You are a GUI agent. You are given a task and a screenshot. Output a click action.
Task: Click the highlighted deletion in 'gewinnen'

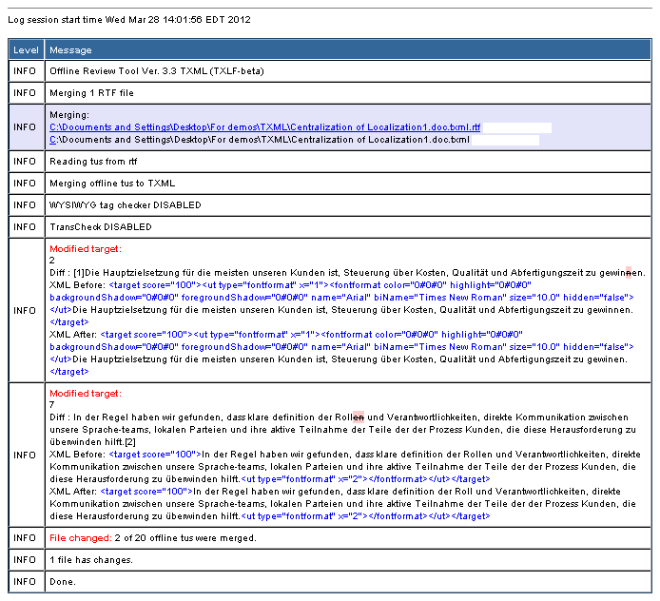point(629,273)
